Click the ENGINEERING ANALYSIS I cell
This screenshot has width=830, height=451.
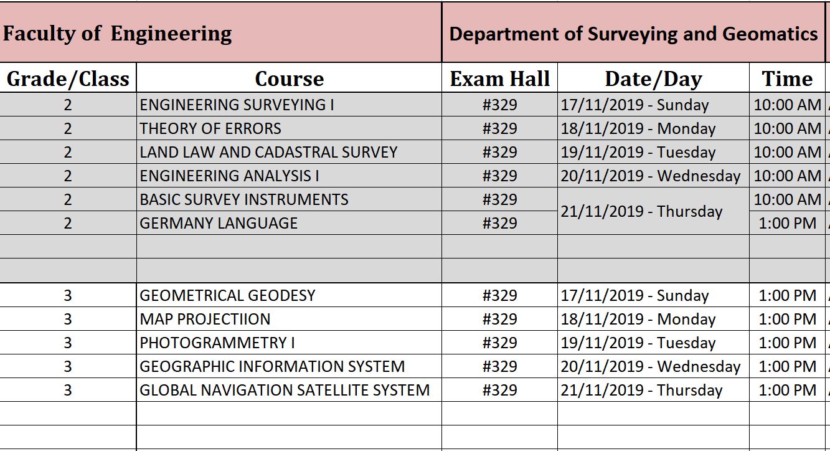229,176
